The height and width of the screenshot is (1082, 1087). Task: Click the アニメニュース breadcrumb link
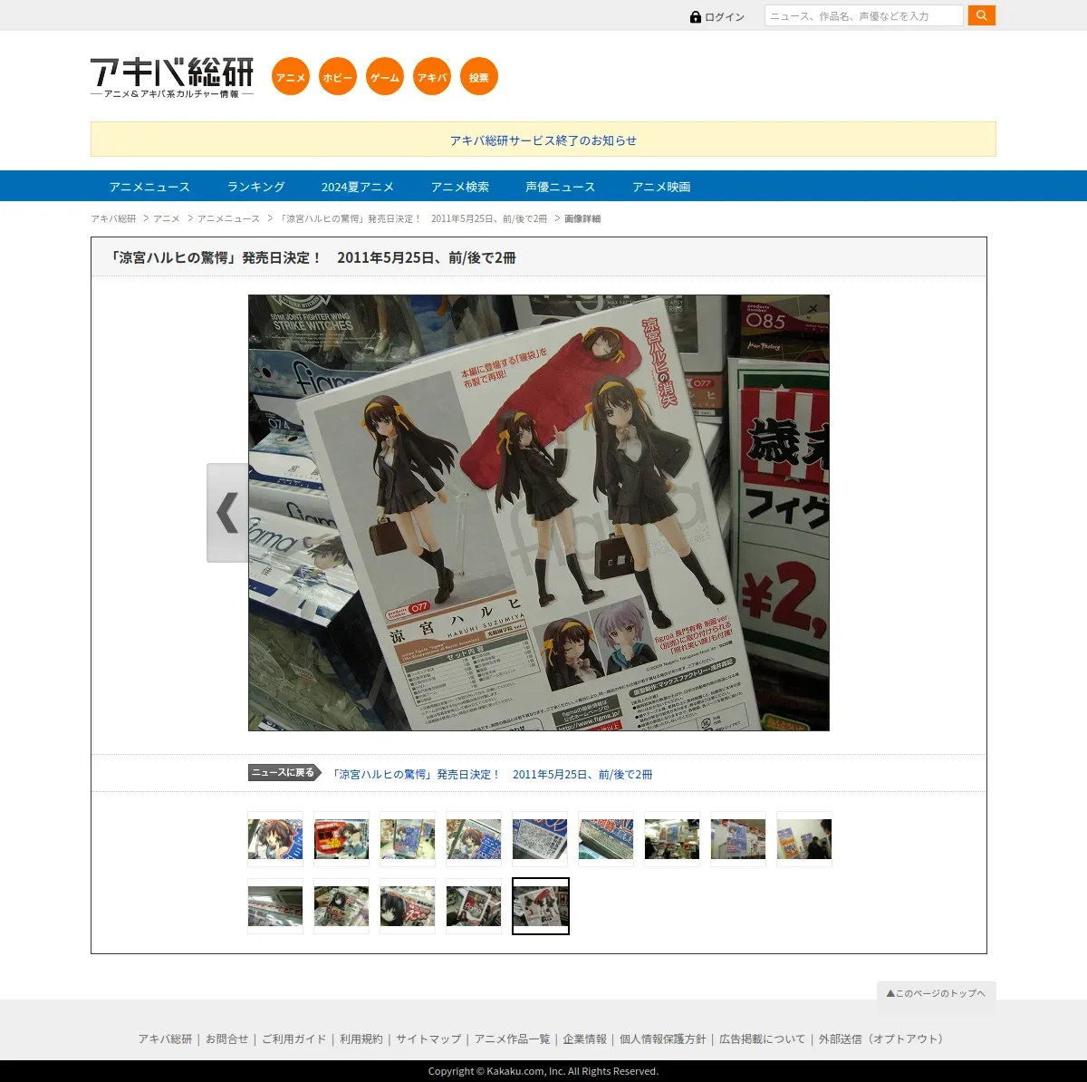228,218
